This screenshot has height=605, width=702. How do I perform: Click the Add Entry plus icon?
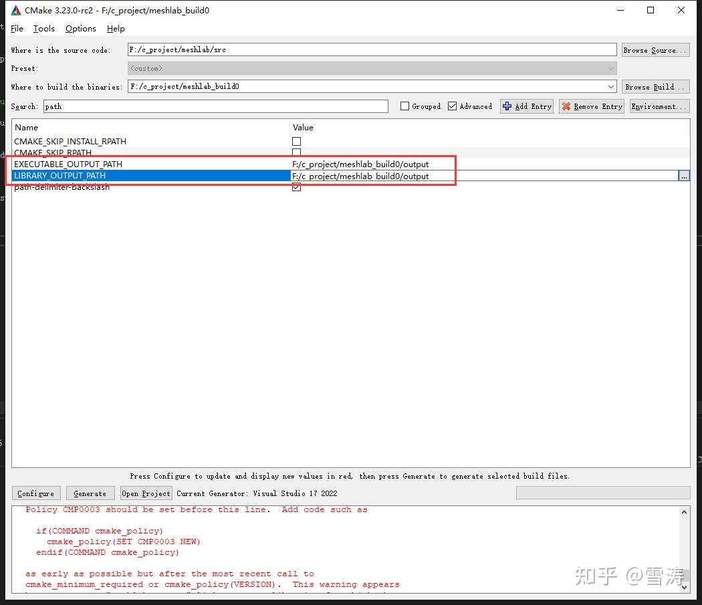pos(506,106)
